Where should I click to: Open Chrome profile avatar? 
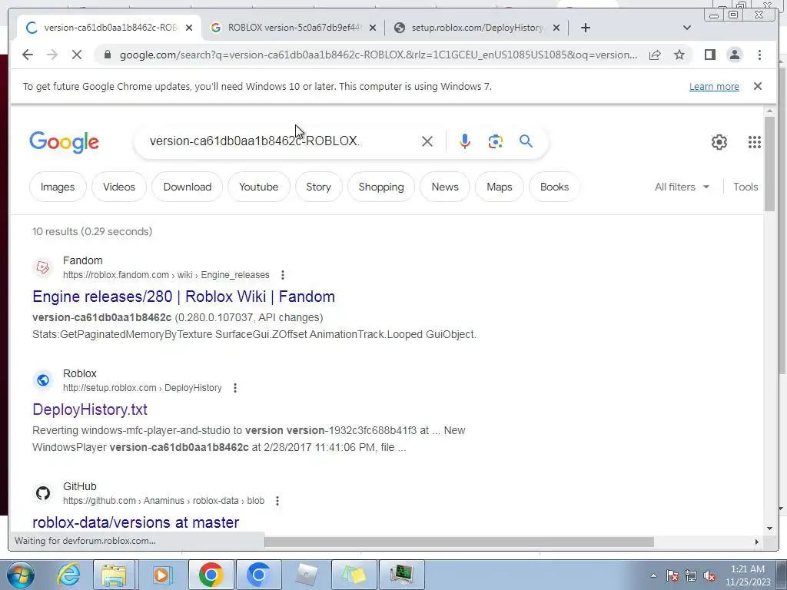point(735,55)
